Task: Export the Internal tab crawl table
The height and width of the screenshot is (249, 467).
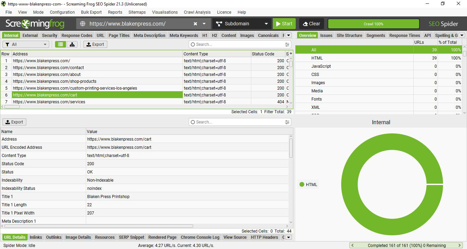Action: (95, 44)
